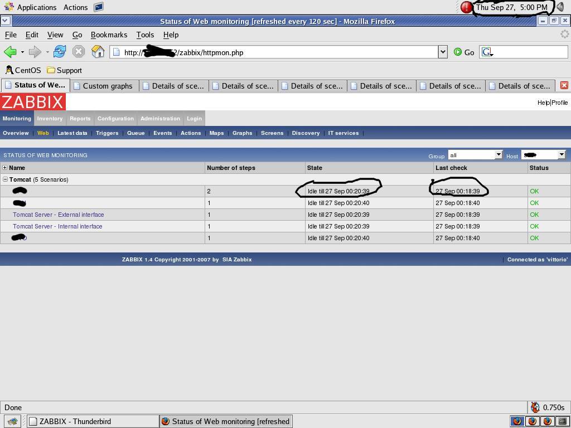The image size is (571, 428).
Task: Open the forward button history dropdown arrow
Action: pos(47,52)
